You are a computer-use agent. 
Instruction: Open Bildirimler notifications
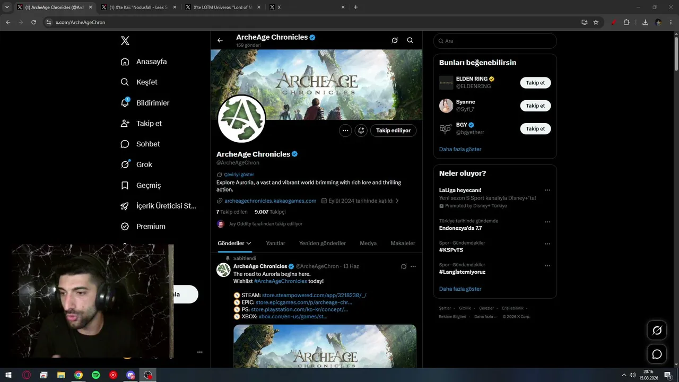145,103
